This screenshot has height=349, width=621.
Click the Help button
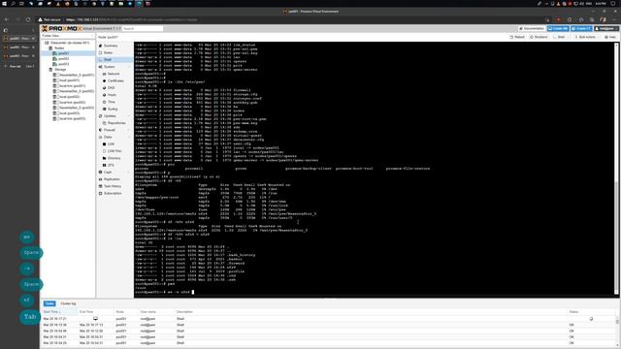tap(610, 37)
